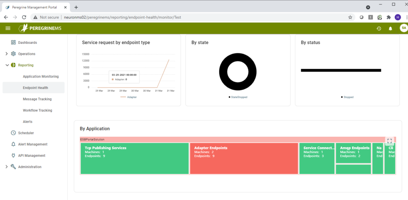Image resolution: width=408 pixels, height=200 pixels.
Task: Open the SA user avatar menu
Action: 403,28
